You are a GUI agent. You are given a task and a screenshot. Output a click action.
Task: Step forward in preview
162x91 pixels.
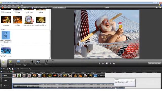click(x=111, y=63)
